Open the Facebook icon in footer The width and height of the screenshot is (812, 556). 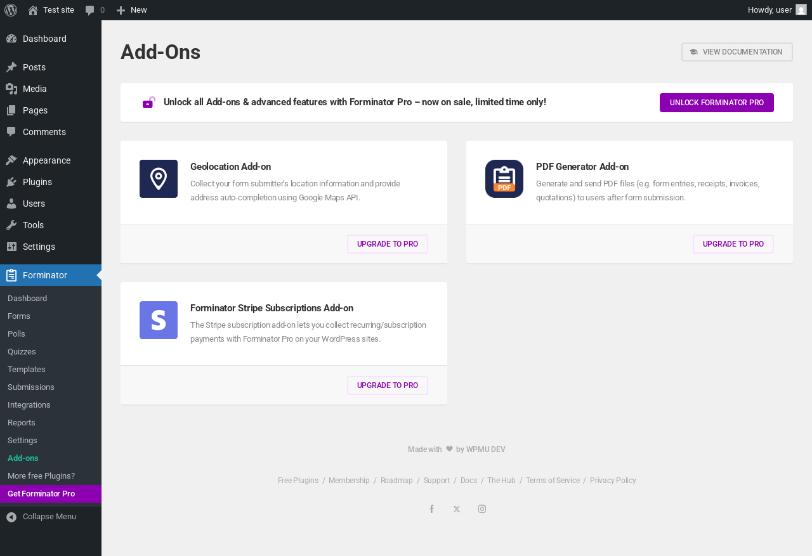pyautogui.click(x=431, y=509)
